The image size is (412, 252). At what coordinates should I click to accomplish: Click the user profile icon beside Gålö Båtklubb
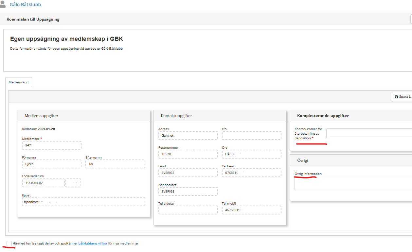coord(3,5)
